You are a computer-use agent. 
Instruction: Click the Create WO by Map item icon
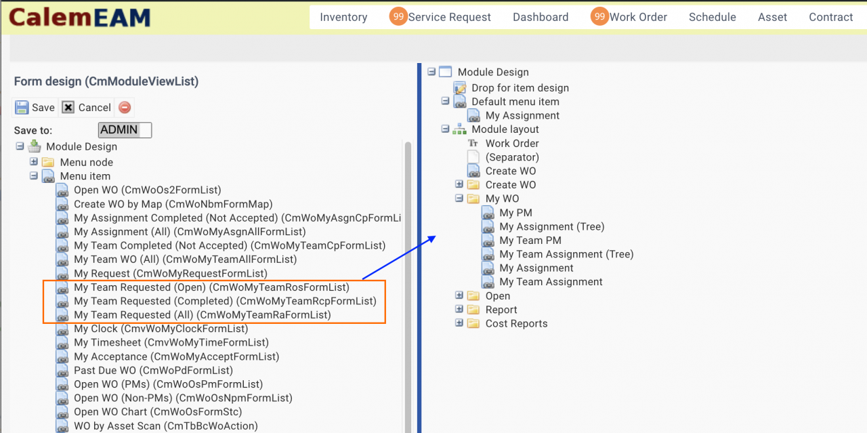[x=62, y=204]
